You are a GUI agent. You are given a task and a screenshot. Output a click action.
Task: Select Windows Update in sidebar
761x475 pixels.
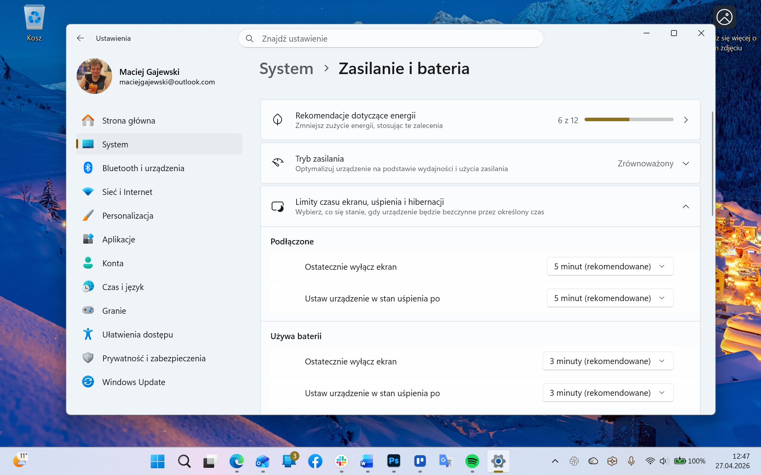pyautogui.click(x=133, y=382)
